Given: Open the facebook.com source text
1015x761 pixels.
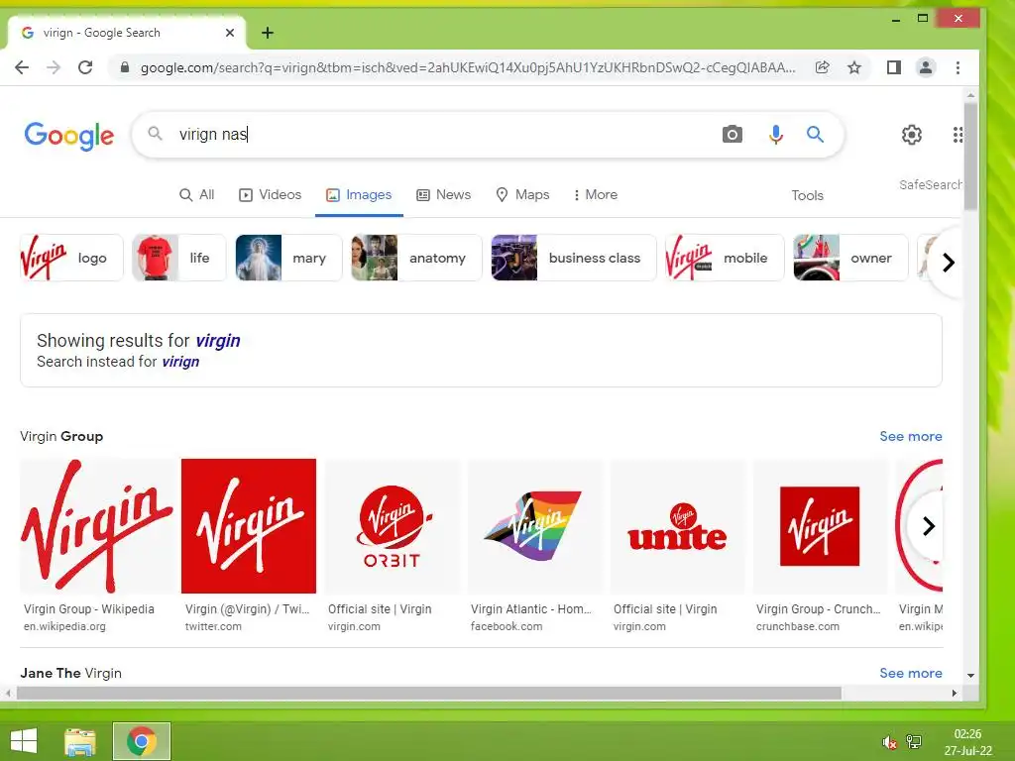Looking at the screenshot, I should pyautogui.click(x=507, y=626).
